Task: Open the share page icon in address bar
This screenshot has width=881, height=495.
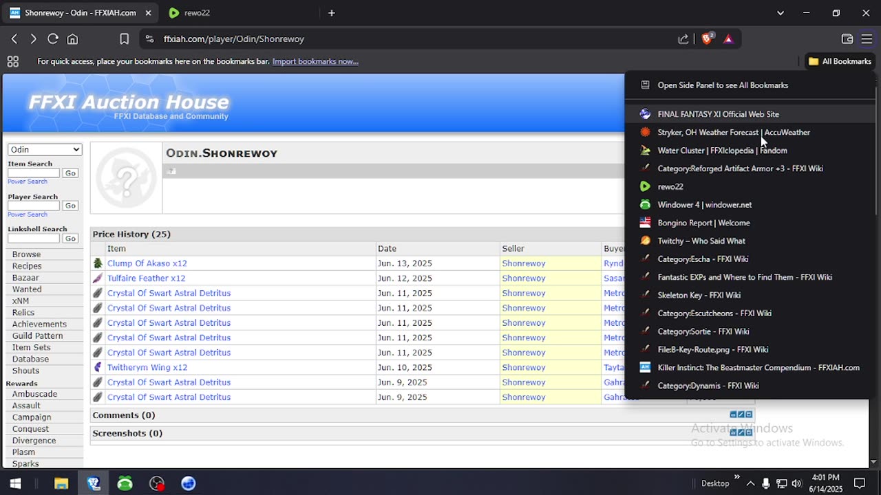Action: pyautogui.click(x=683, y=39)
